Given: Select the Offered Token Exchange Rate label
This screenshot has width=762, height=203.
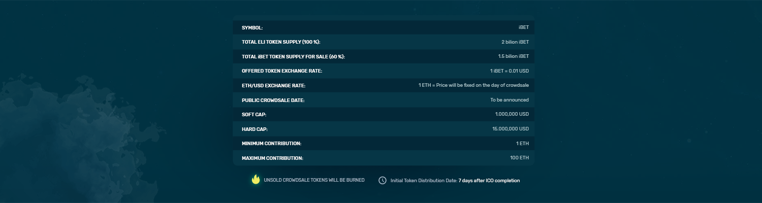Looking at the screenshot, I should tap(282, 71).
